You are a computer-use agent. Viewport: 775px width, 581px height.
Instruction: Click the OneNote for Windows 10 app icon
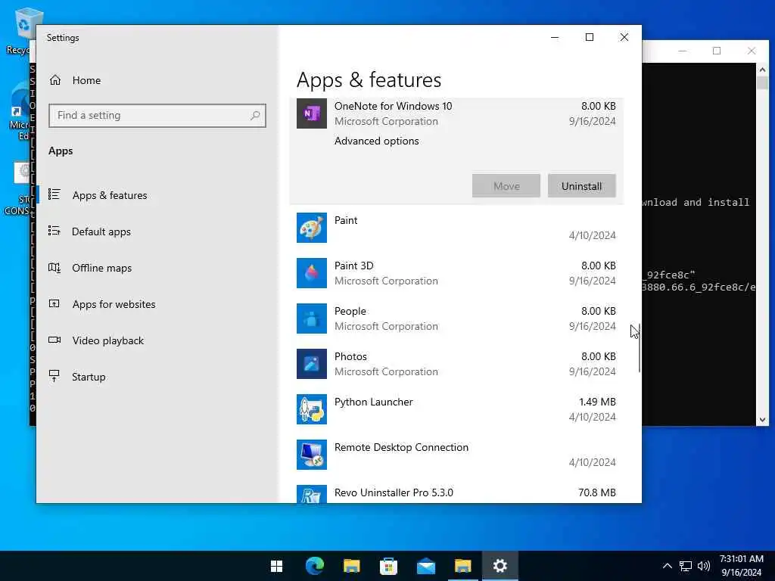pos(311,113)
